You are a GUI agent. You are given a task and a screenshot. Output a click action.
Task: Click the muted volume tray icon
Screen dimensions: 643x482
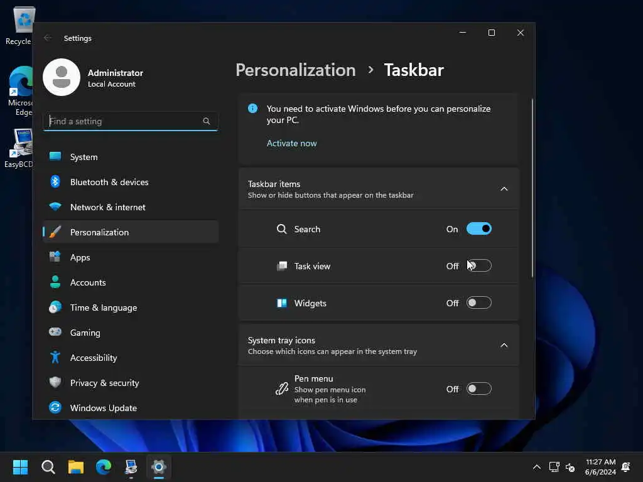pyautogui.click(x=570, y=467)
